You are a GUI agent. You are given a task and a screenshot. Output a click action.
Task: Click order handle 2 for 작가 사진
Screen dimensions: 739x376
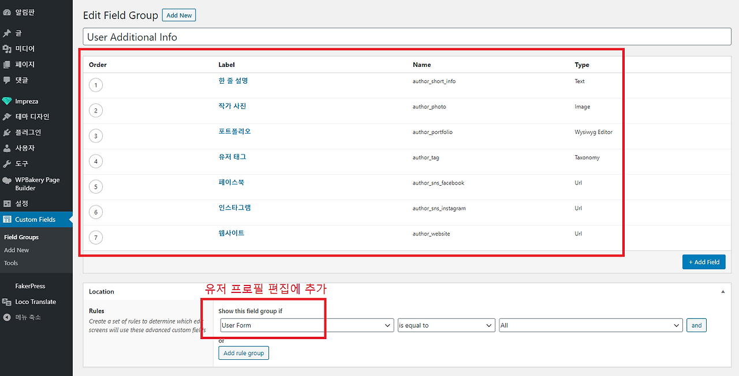coord(96,111)
